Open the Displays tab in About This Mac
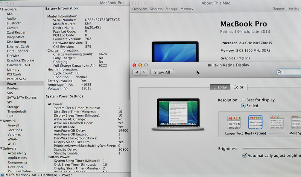301x177 pixels. pyautogui.click(x=156, y=9)
